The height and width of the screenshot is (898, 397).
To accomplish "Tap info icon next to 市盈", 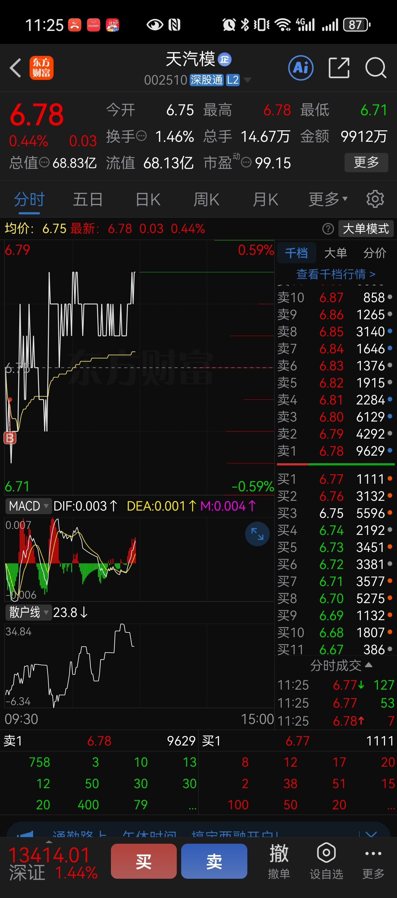I will 246,162.
